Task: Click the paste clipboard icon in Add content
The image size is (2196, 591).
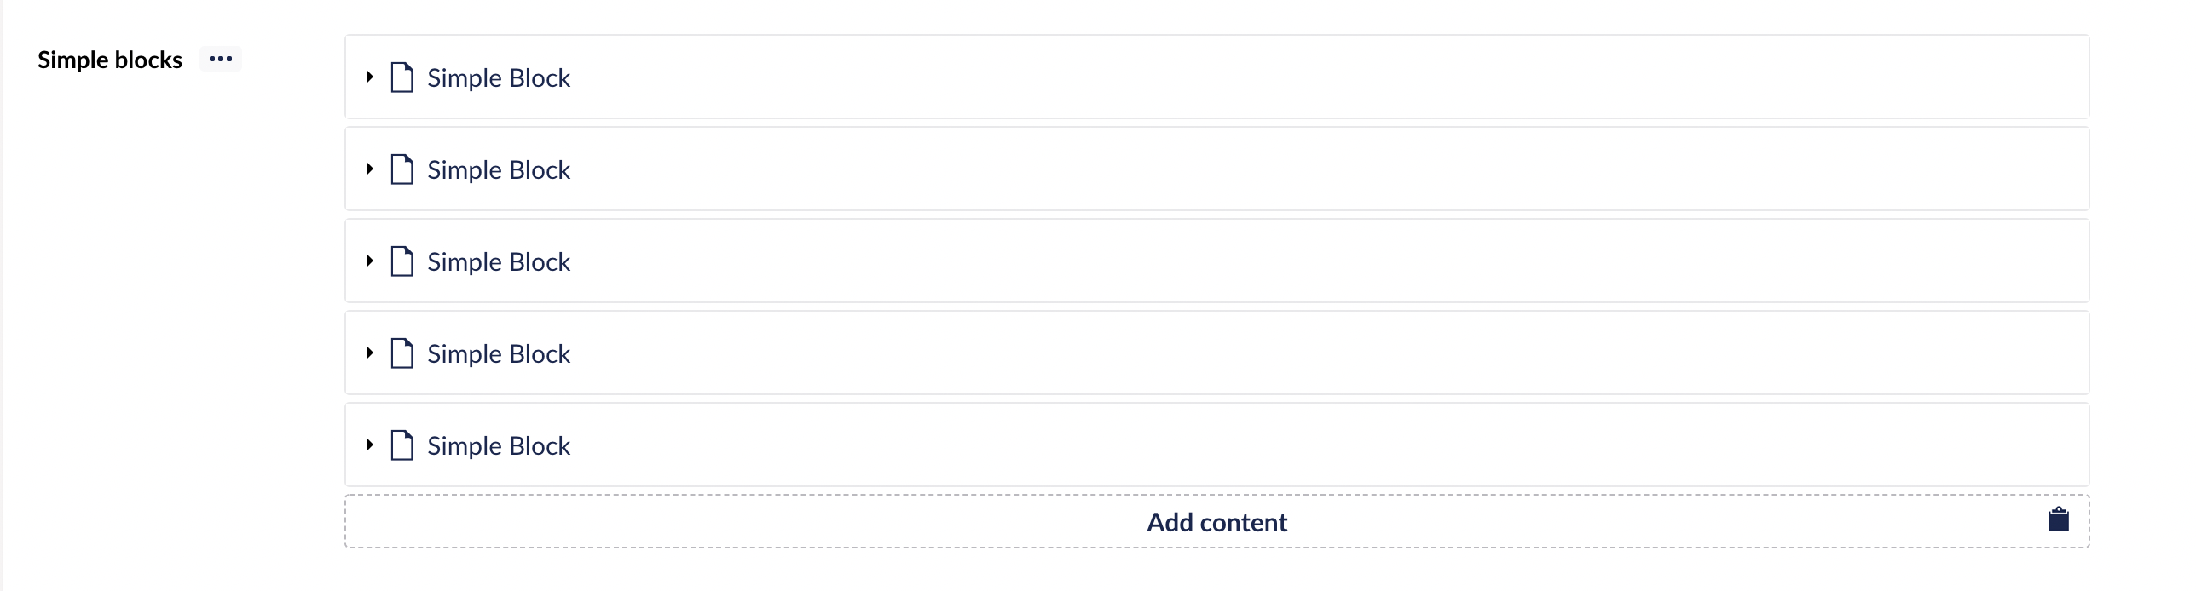Action: click(2058, 519)
